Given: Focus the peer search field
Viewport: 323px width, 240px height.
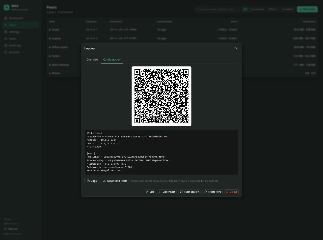Looking at the screenshot, I should 218,9.
